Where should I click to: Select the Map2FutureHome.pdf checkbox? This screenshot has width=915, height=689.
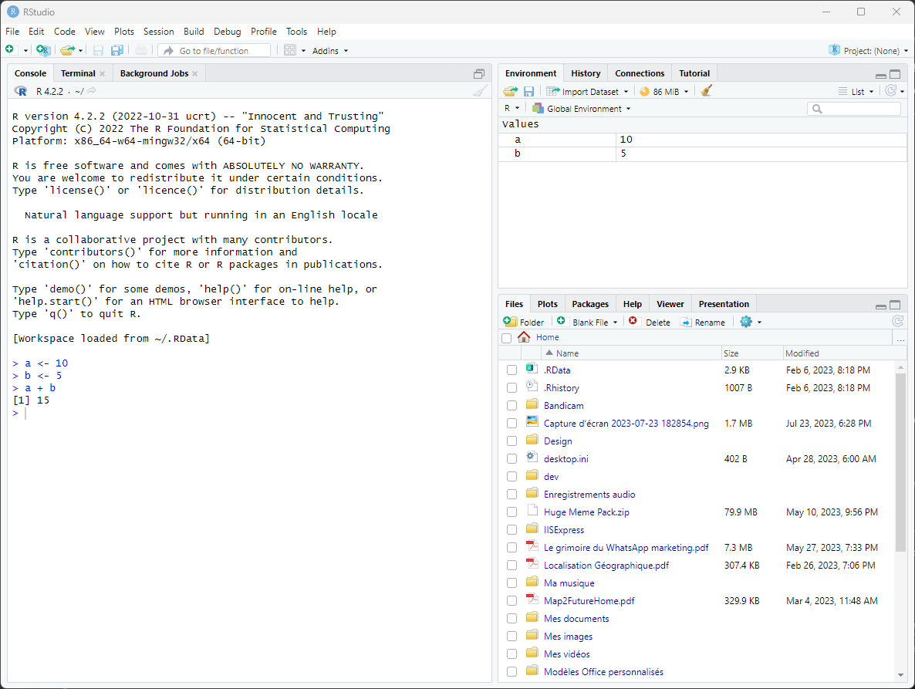coord(512,601)
